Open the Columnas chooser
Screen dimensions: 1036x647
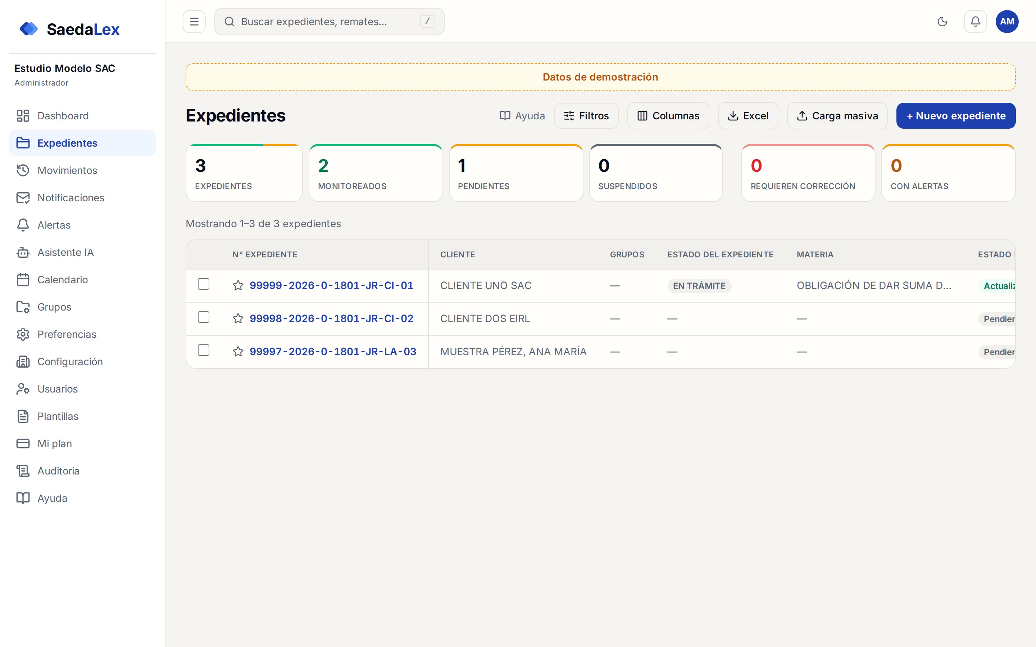(668, 115)
